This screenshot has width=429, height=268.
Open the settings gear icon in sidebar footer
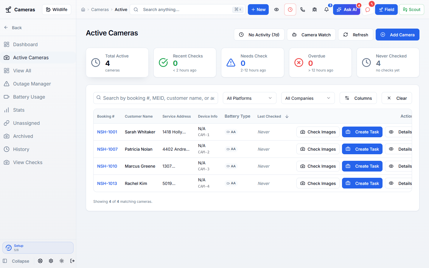point(51,261)
